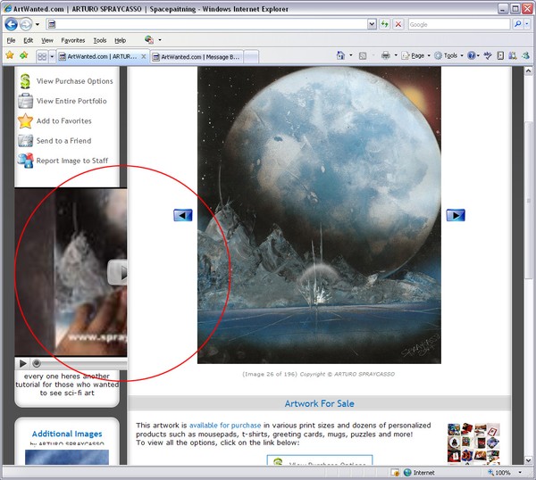Open the 100% zoom level dropdown

click(520, 473)
